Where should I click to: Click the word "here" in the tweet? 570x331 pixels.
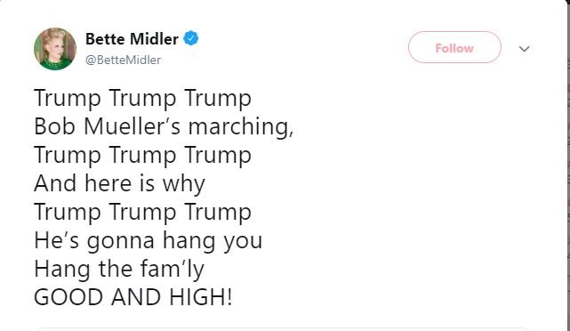click(108, 183)
